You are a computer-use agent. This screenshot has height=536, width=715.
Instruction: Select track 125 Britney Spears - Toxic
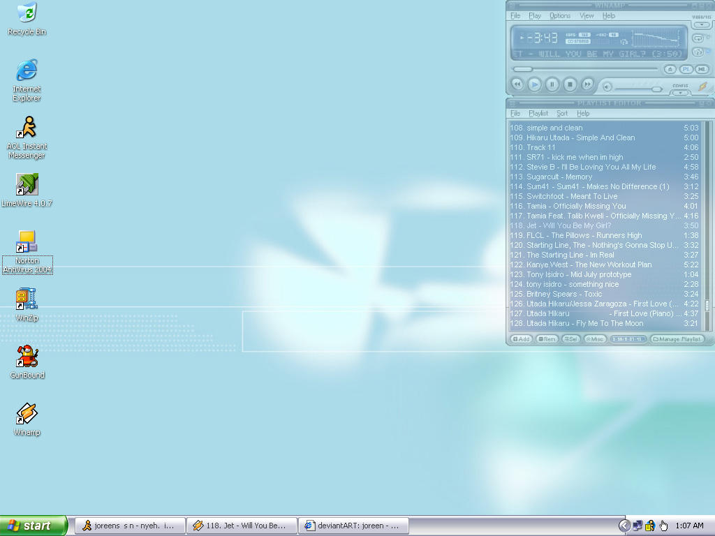[x=604, y=294]
